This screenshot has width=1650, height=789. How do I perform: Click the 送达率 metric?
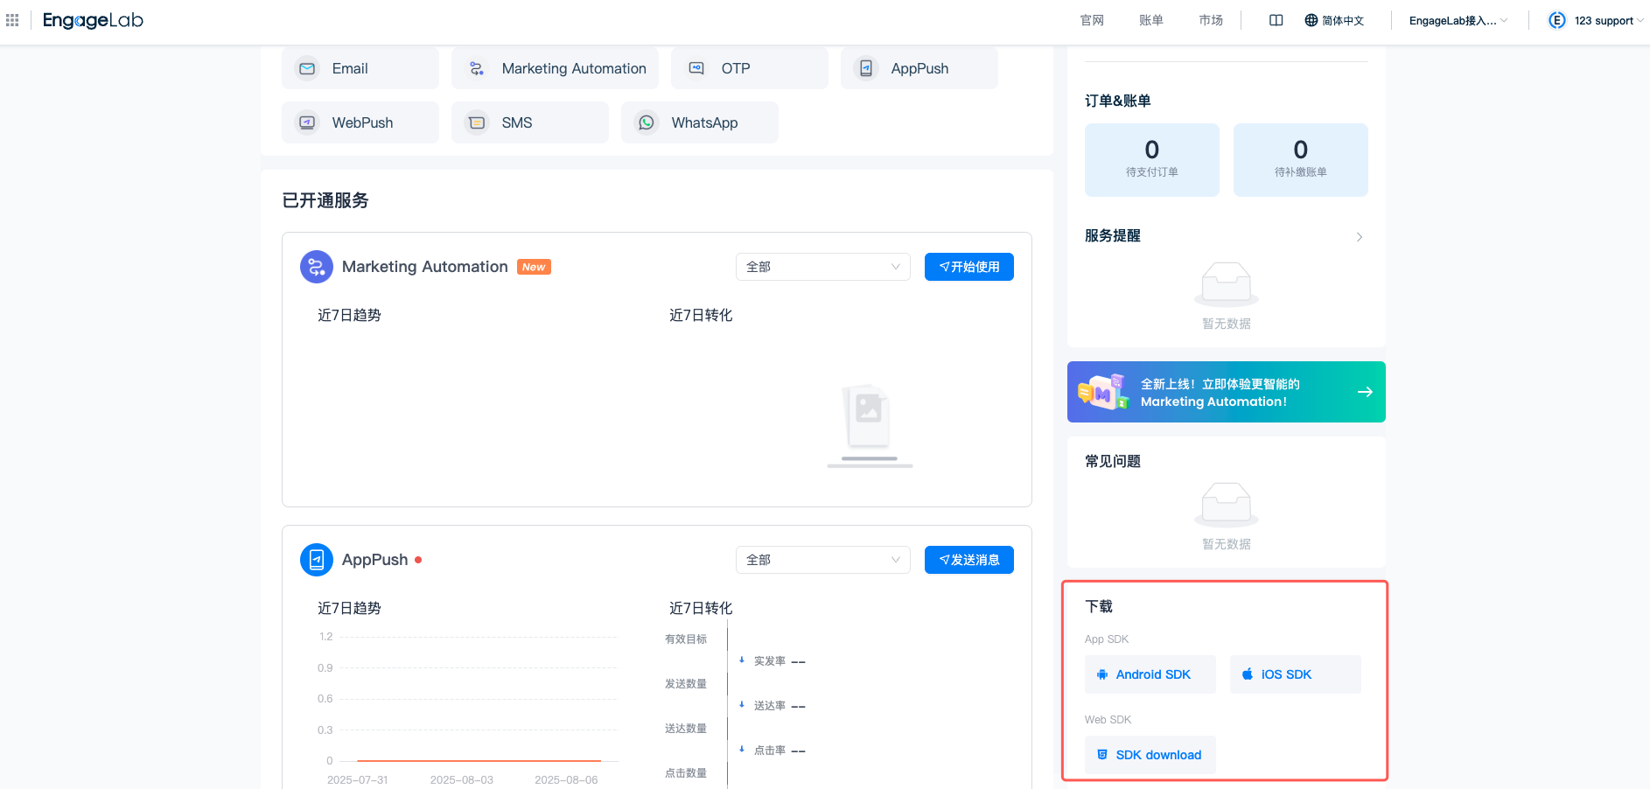(x=773, y=706)
